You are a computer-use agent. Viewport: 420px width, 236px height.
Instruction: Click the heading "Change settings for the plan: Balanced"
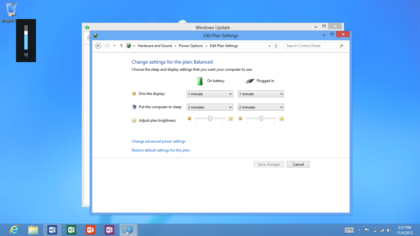172,62
